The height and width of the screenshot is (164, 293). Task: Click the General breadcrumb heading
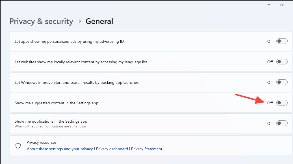click(x=99, y=21)
